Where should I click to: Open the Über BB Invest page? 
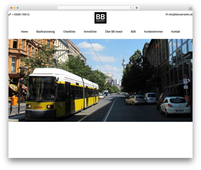(114, 32)
